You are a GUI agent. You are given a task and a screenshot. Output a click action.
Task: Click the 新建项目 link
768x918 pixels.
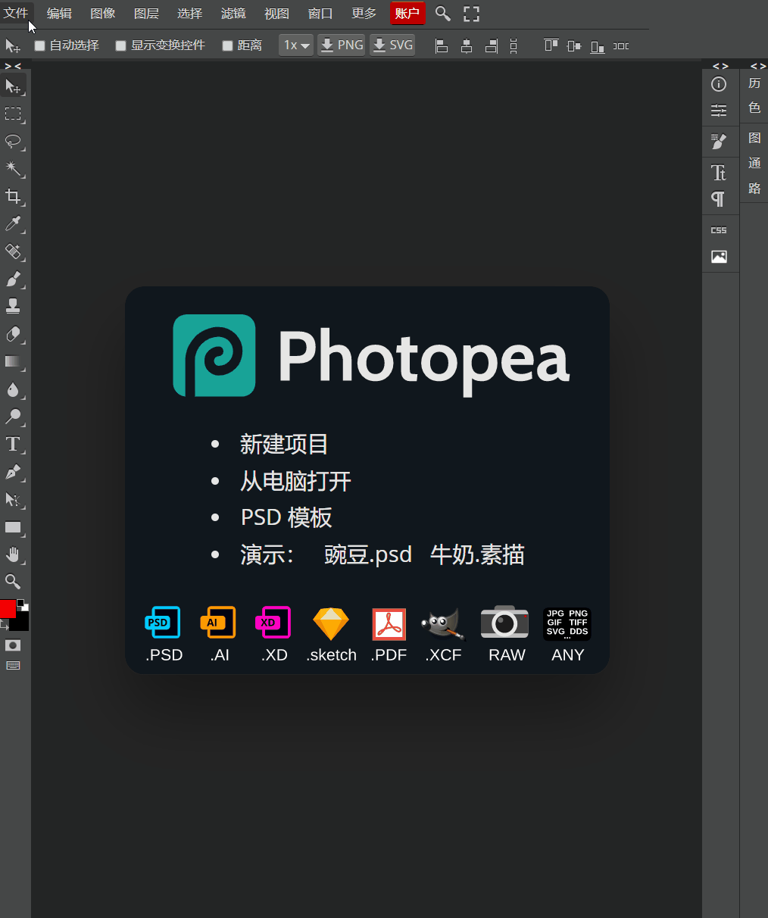click(x=284, y=444)
